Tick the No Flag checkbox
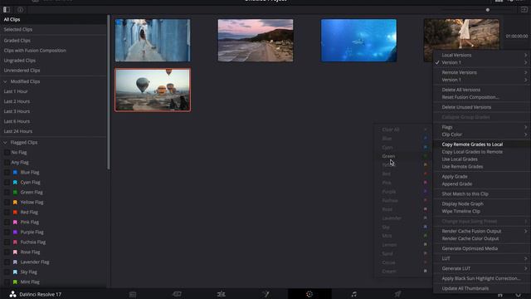The image size is (531, 299). pos(7,152)
